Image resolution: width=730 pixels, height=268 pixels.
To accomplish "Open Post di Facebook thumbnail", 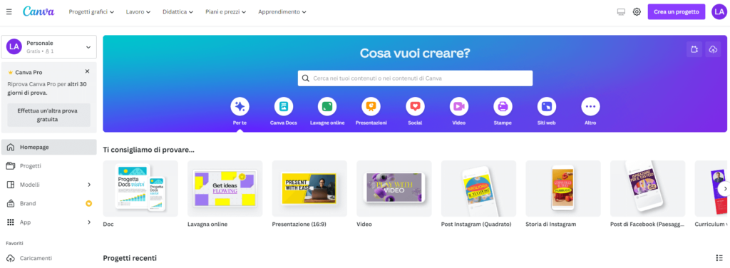I will [648, 188].
